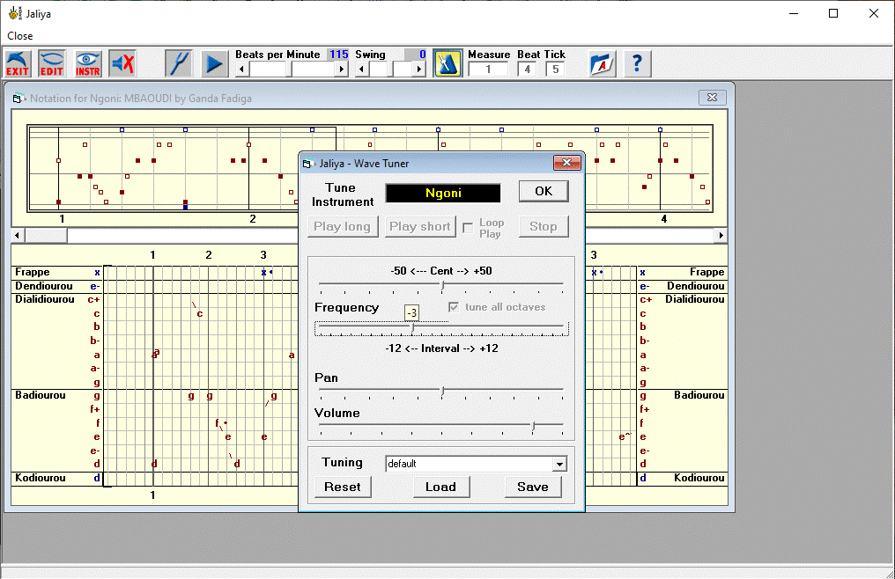Click the INSTR instruments eye icon
The width and height of the screenshot is (895, 579).
click(88, 63)
